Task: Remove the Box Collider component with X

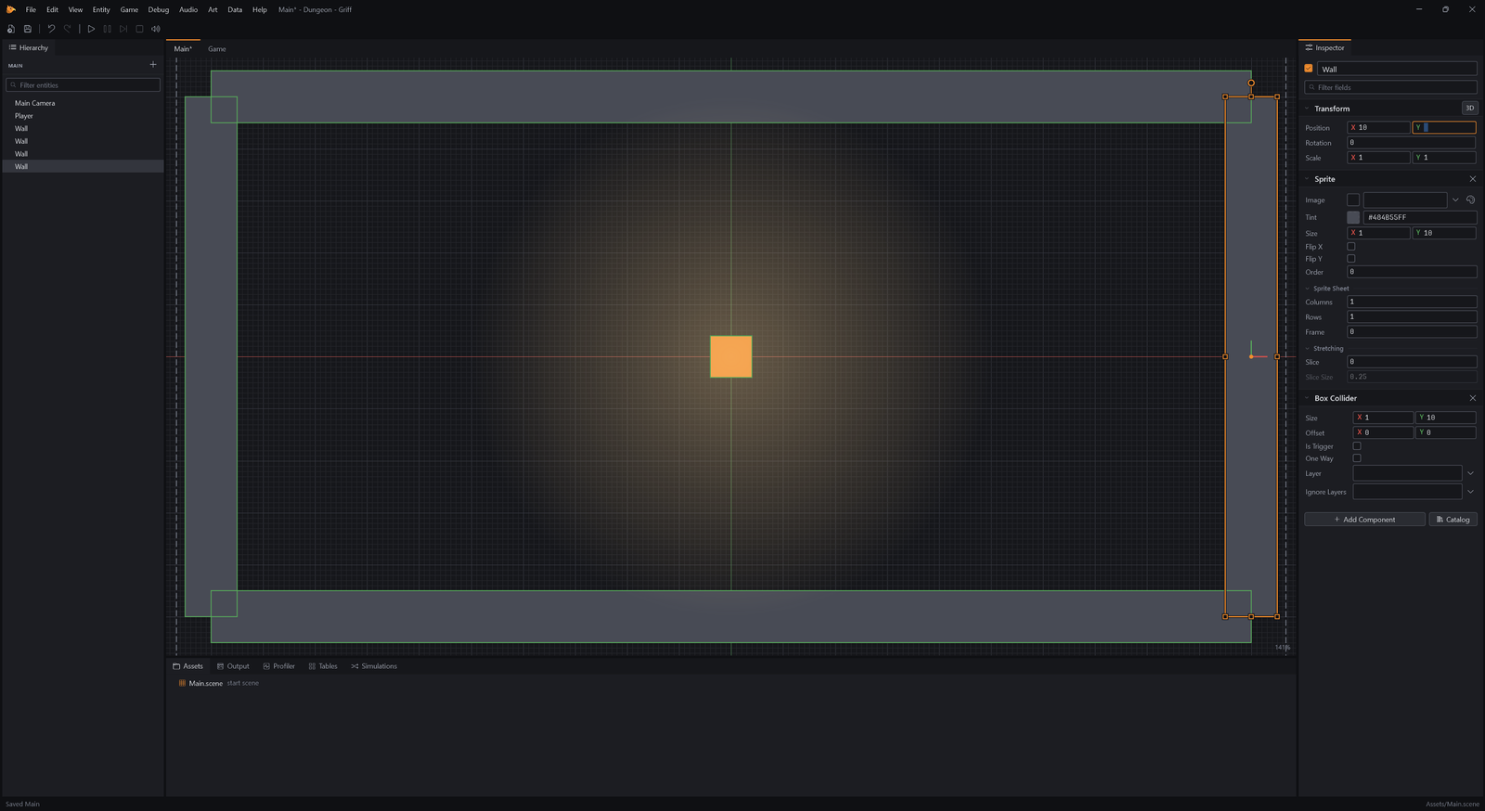Action: [1472, 398]
